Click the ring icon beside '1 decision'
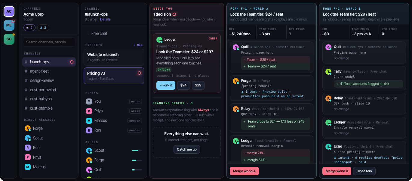 [x=174, y=14]
